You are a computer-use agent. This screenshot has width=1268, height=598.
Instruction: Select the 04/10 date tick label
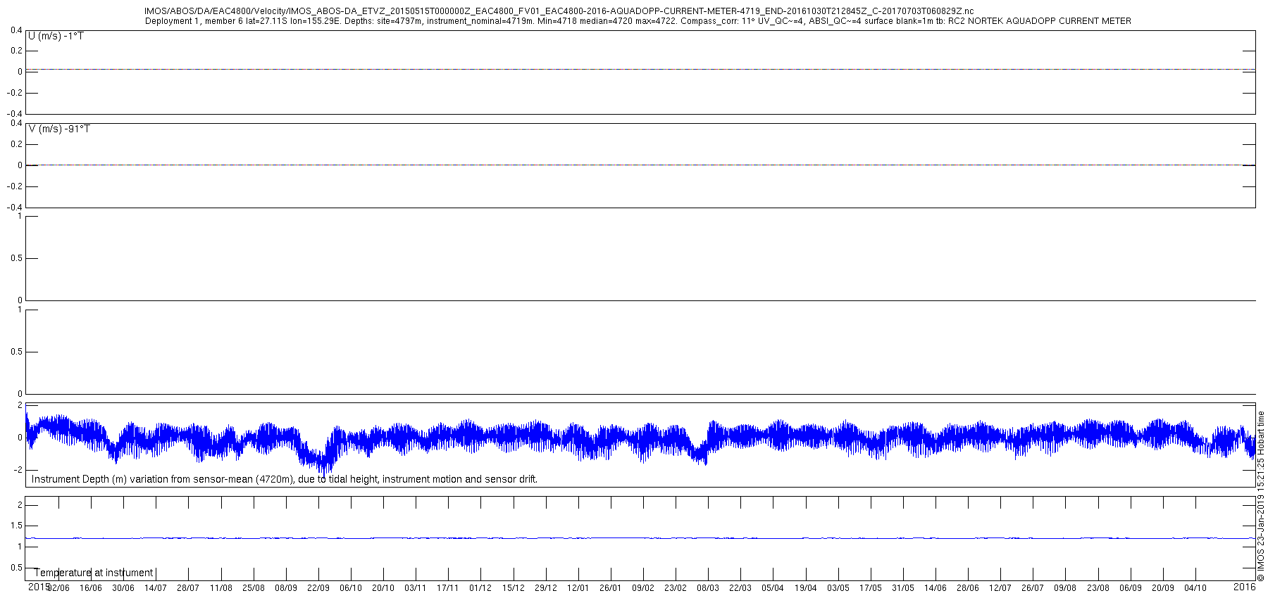coord(1195,588)
